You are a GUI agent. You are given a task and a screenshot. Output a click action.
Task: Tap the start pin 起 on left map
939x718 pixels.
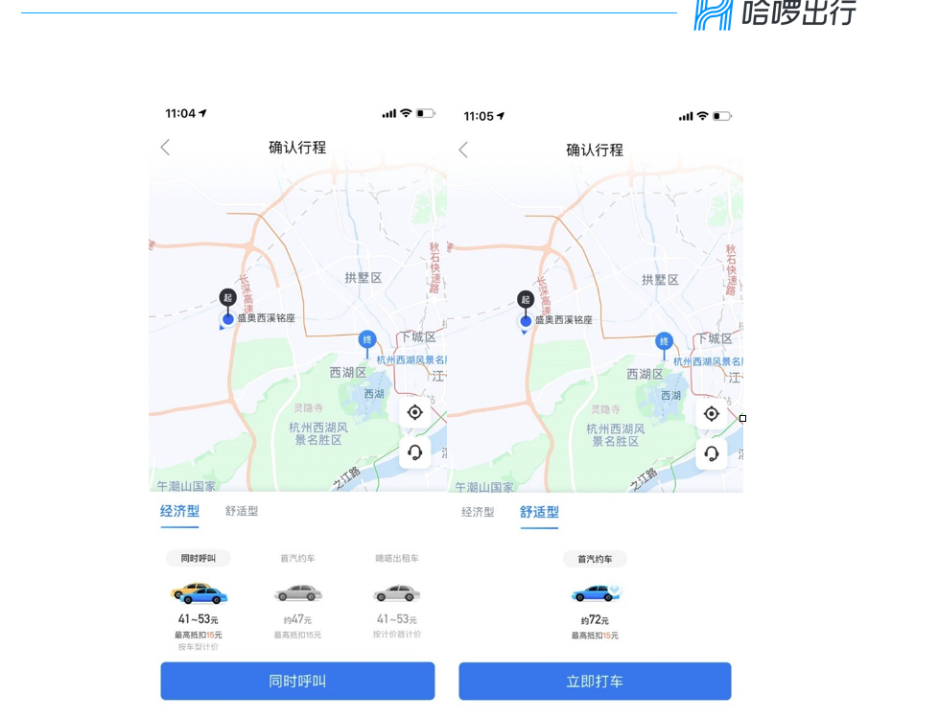tap(227, 298)
